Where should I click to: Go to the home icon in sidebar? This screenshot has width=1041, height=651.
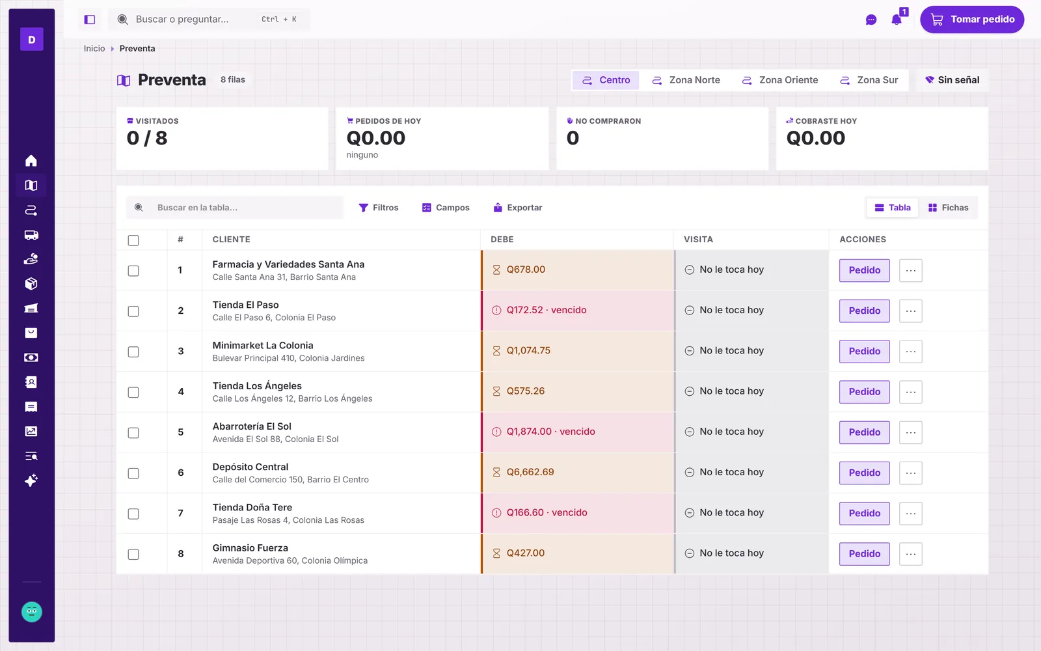[31, 161]
